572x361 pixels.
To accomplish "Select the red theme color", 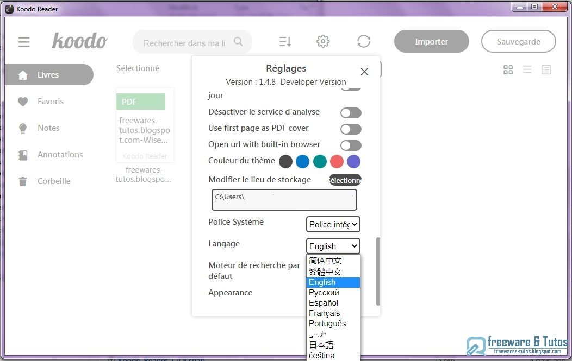I will coord(337,161).
